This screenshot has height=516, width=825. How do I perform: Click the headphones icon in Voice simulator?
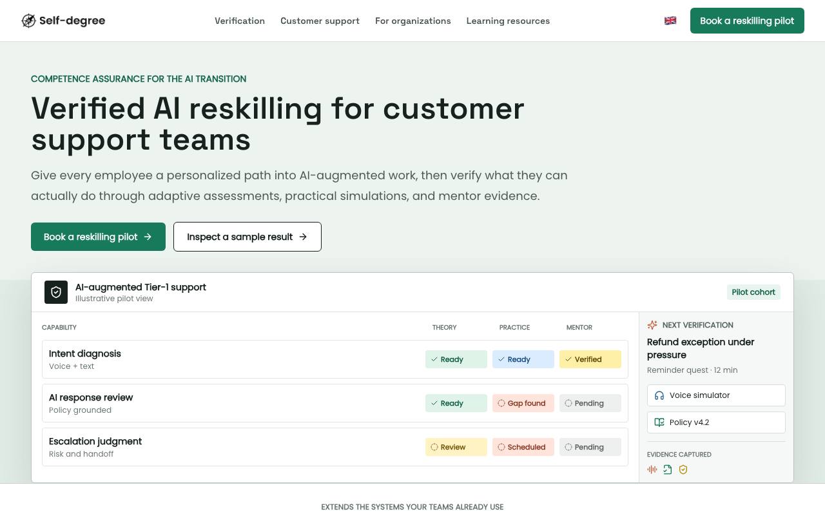pyautogui.click(x=659, y=395)
